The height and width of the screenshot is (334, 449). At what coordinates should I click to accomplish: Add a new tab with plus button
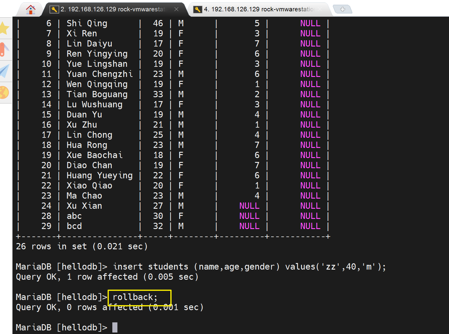(342, 10)
